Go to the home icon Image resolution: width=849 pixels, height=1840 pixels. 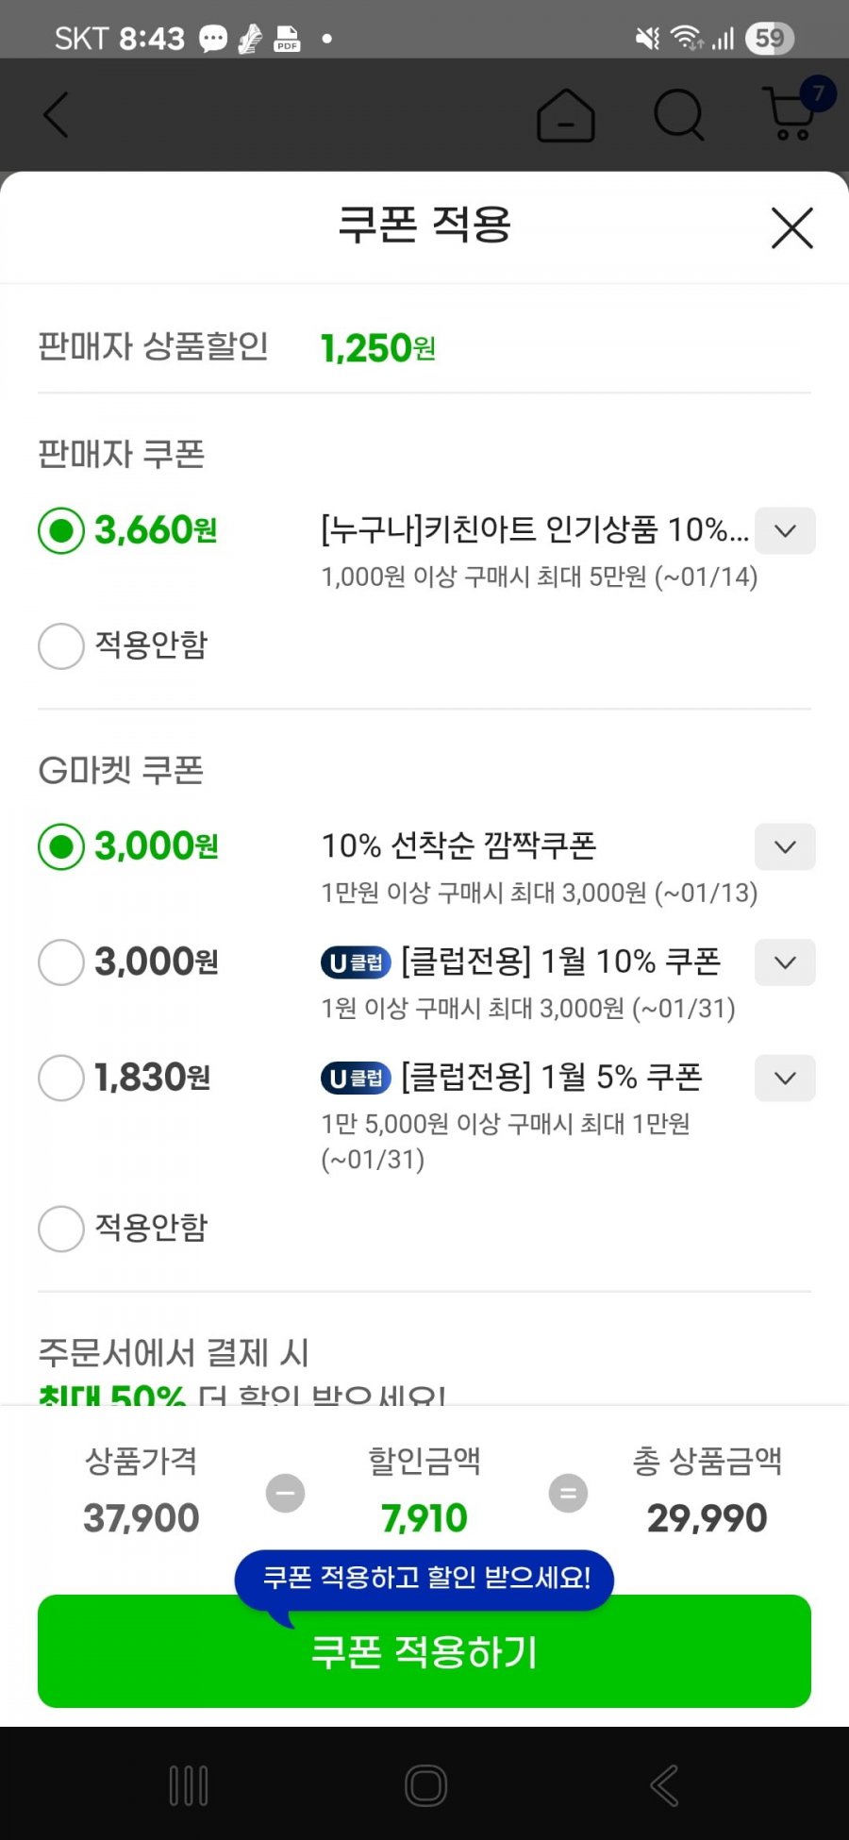[x=565, y=116]
